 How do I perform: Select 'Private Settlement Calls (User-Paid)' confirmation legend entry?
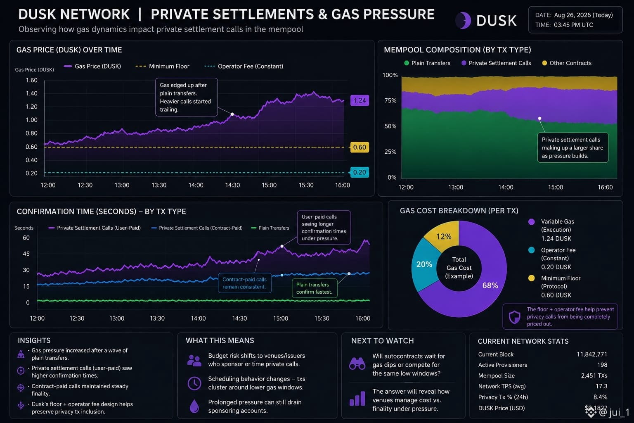[95, 228]
